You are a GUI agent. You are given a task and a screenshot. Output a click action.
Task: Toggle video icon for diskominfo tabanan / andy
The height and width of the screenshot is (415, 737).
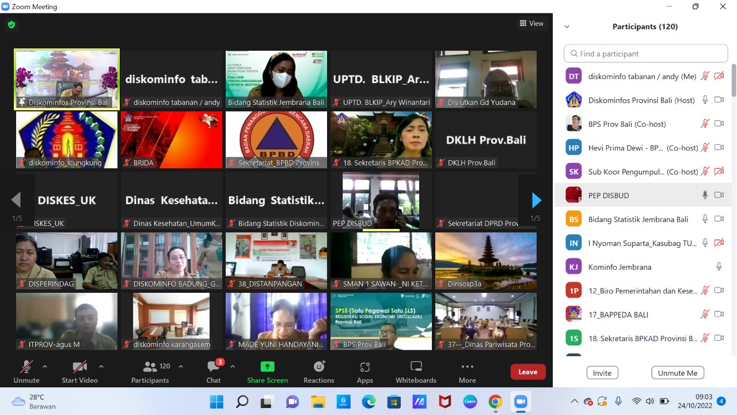click(x=719, y=76)
